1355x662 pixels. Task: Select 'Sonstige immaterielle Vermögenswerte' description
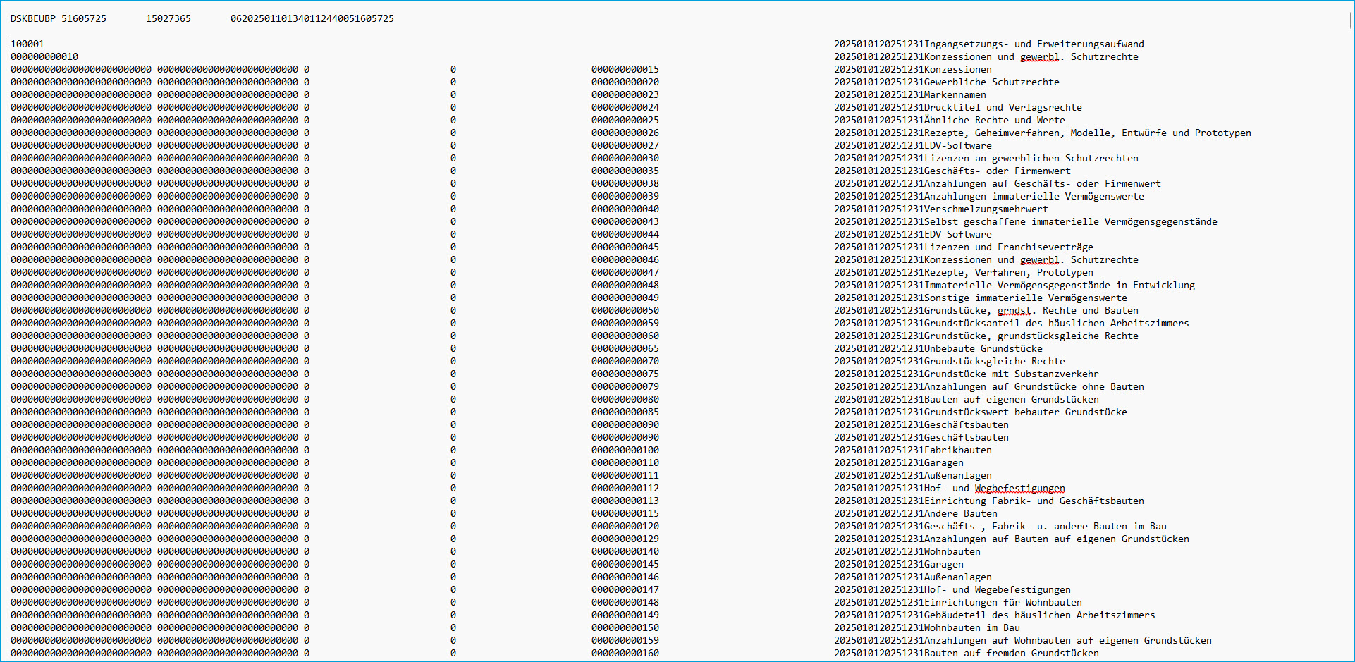click(1026, 298)
